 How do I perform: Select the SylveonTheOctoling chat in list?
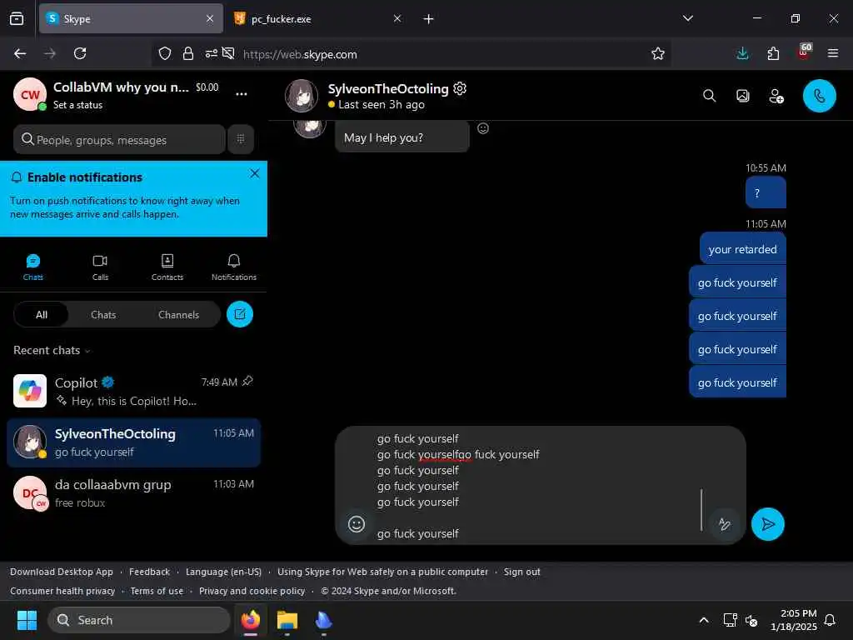pos(133,442)
